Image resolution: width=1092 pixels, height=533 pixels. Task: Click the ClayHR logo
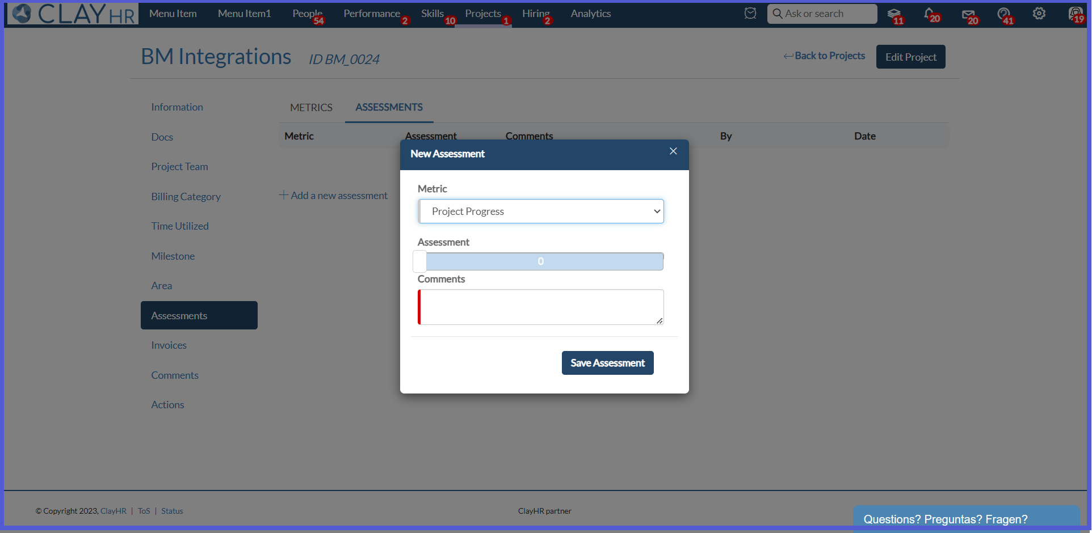pos(73,14)
